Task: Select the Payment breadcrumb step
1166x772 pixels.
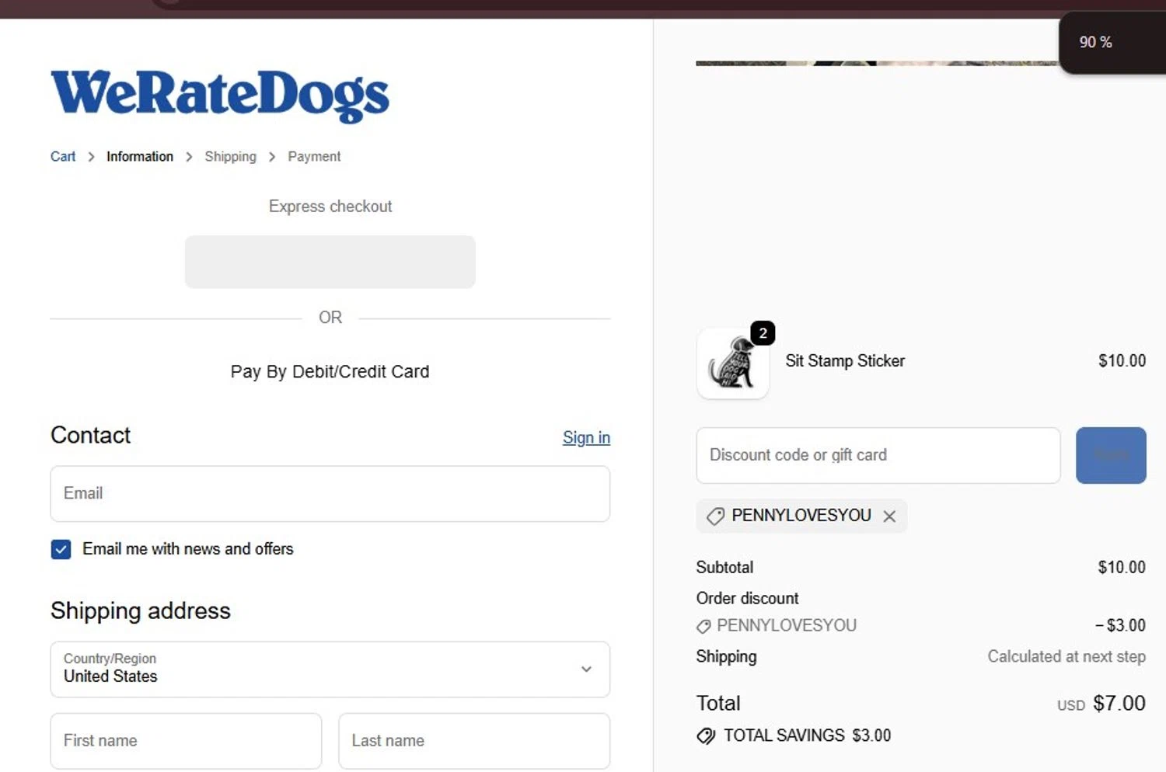Action: [x=314, y=156]
